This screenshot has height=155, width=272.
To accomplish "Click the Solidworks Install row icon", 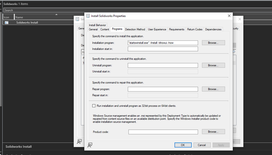I will (x=7, y=23).
